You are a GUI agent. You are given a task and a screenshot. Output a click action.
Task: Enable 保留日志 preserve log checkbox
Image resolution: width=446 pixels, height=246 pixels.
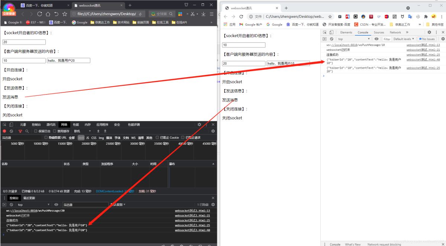tap(36, 131)
